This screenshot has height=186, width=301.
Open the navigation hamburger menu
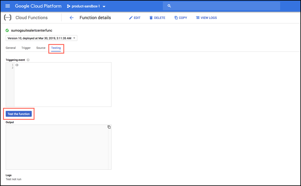click(x=8, y=6)
